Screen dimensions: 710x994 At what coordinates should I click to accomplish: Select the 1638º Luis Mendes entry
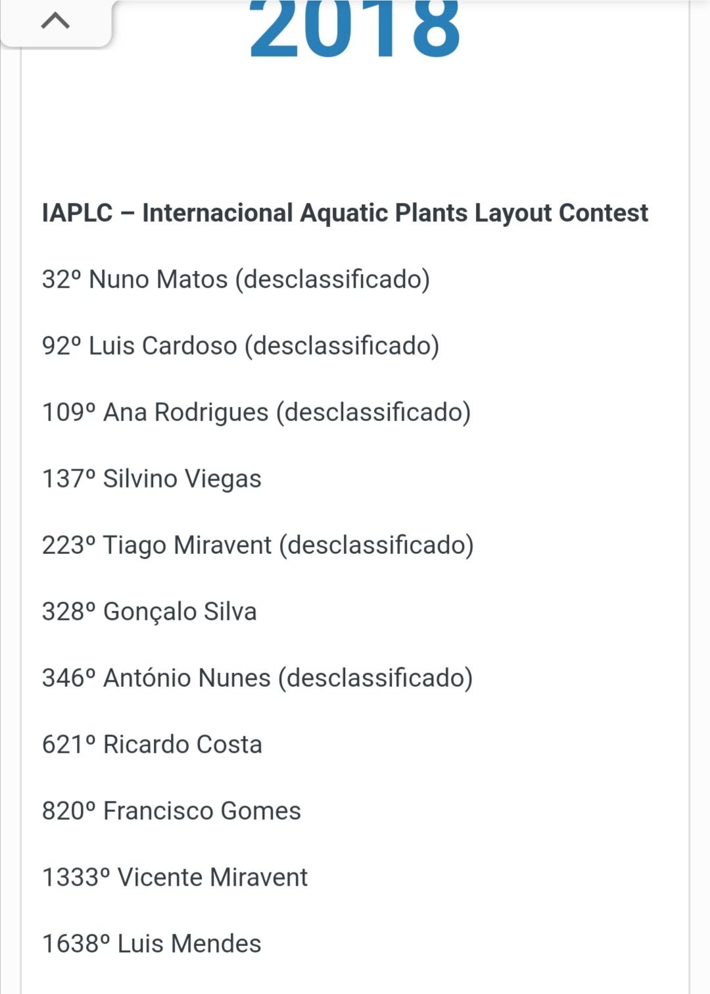click(152, 944)
